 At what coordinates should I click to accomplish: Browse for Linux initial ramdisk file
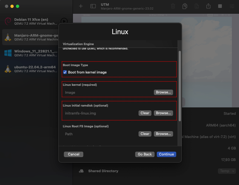pyautogui.click(x=163, y=113)
